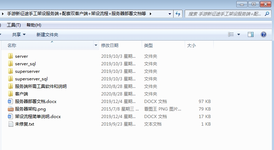
Task: Click the 新建文件夹 button
Action: [47, 34]
